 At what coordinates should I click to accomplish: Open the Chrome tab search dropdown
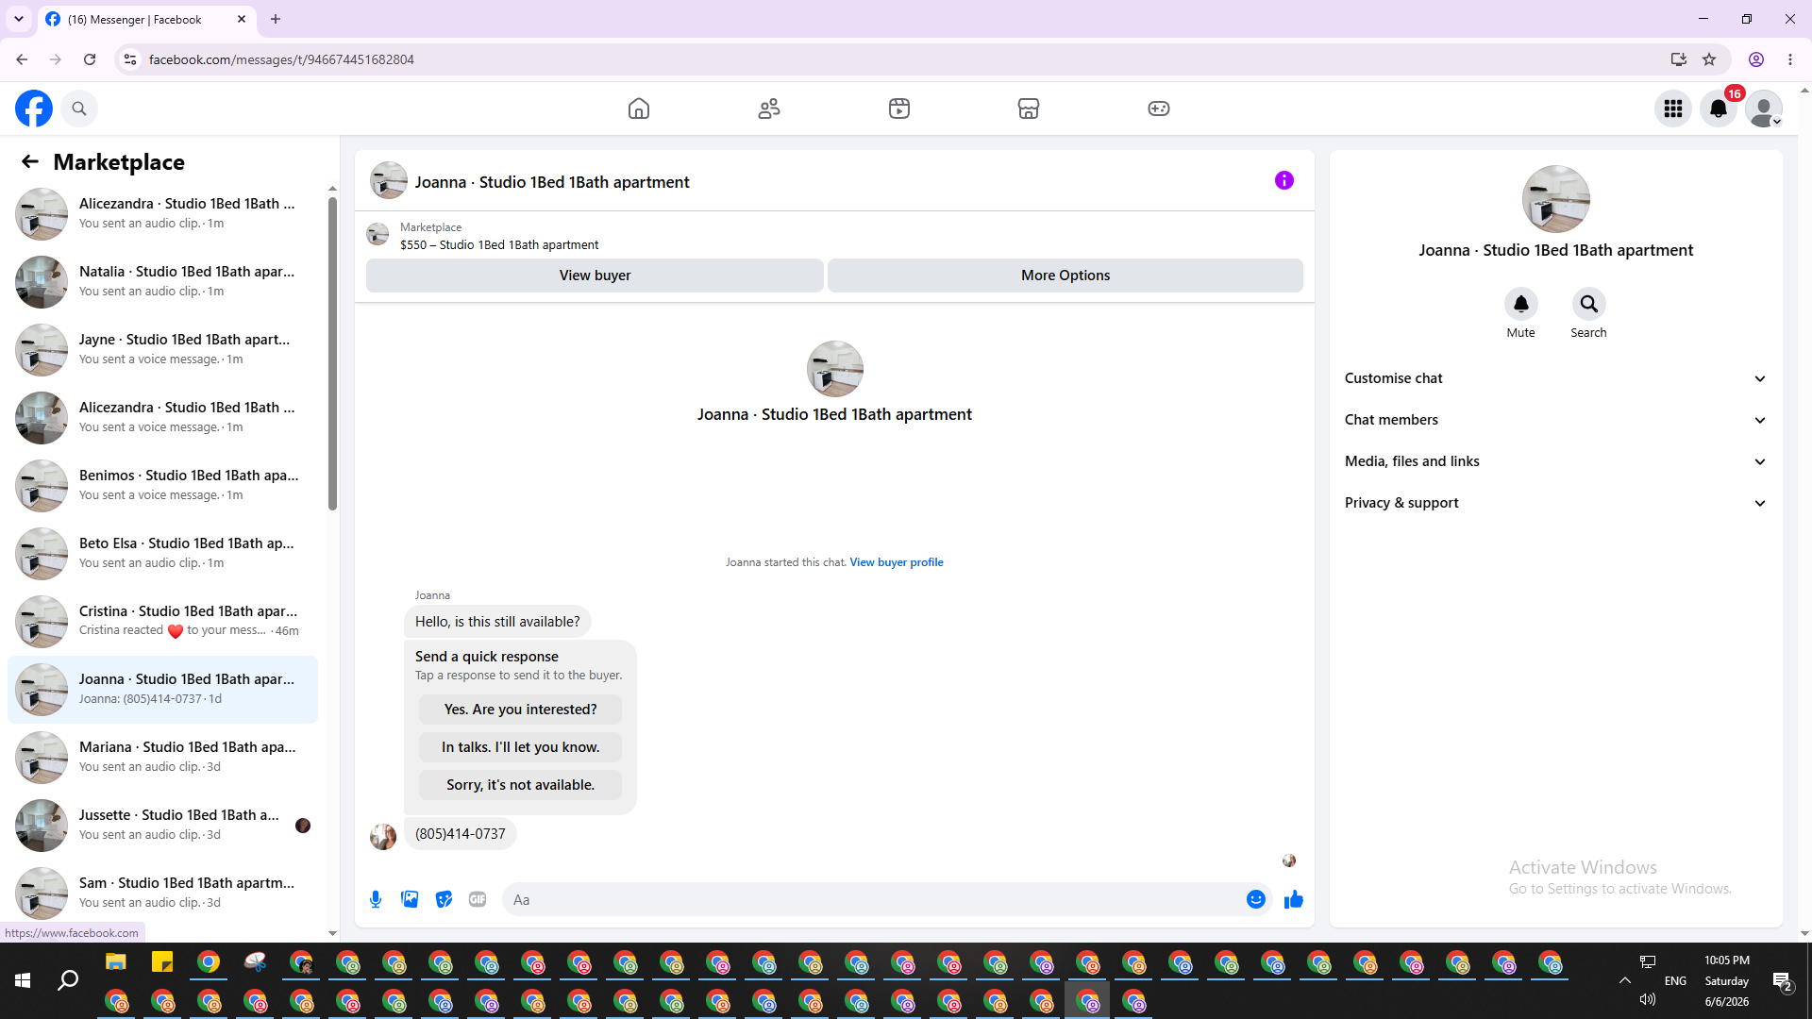click(x=19, y=19)
